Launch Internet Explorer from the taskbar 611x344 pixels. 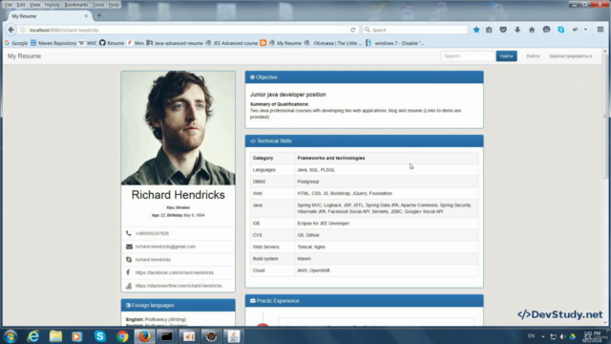coord(33,336)
